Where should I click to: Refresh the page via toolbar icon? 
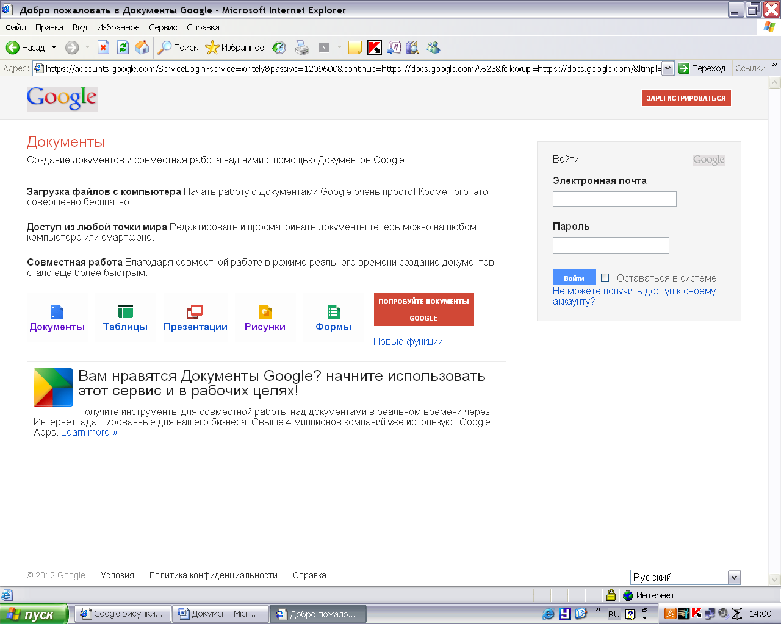123,48
